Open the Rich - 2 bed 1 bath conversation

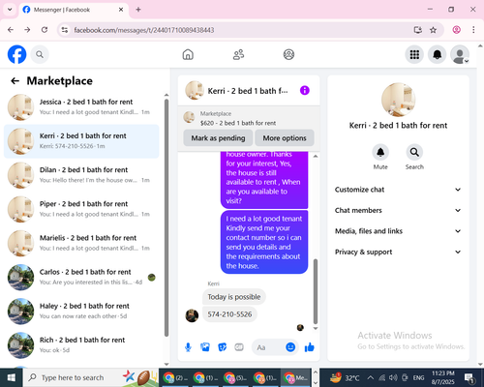point(81,345)
